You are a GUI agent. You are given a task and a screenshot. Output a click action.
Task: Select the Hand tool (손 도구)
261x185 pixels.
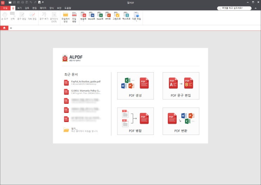tap(5, 16)
